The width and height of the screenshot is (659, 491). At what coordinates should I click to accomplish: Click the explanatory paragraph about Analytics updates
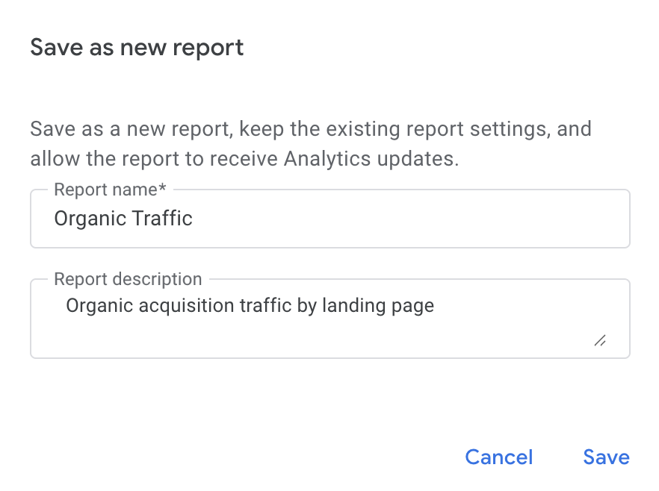pos(310,144)
